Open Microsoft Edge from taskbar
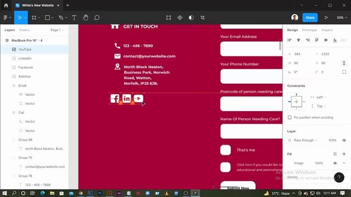Image resolution: width=351 pixels, height=197 pixels. tap(42, 193)
